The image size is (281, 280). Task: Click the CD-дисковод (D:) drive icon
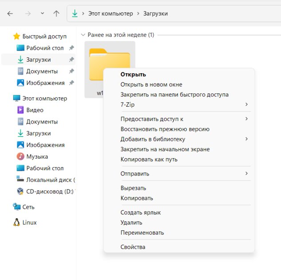[20, 191]
